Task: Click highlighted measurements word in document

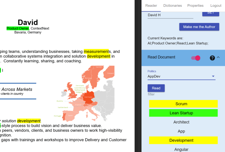Action: (96, 52)
